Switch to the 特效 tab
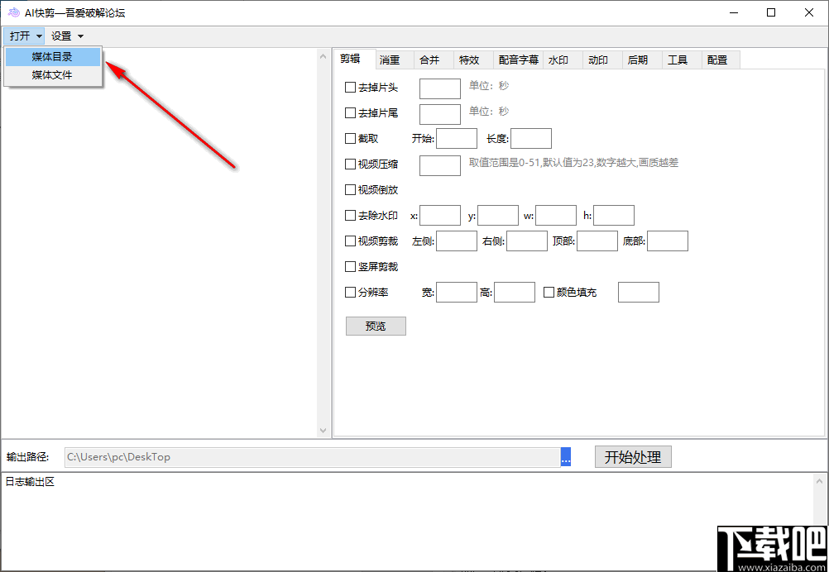829x572 pixels. tap(474, 60)
